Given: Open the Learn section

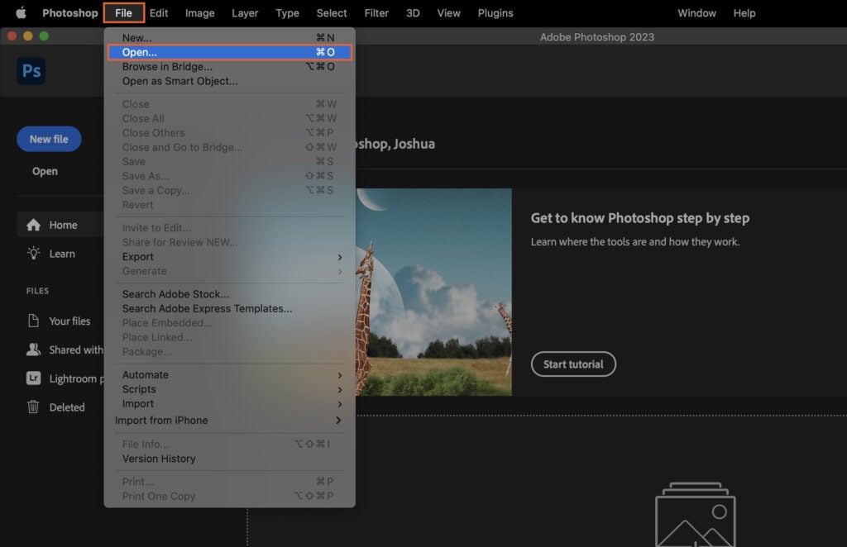Looking at the screenshot, I should [x=60, y=254].
